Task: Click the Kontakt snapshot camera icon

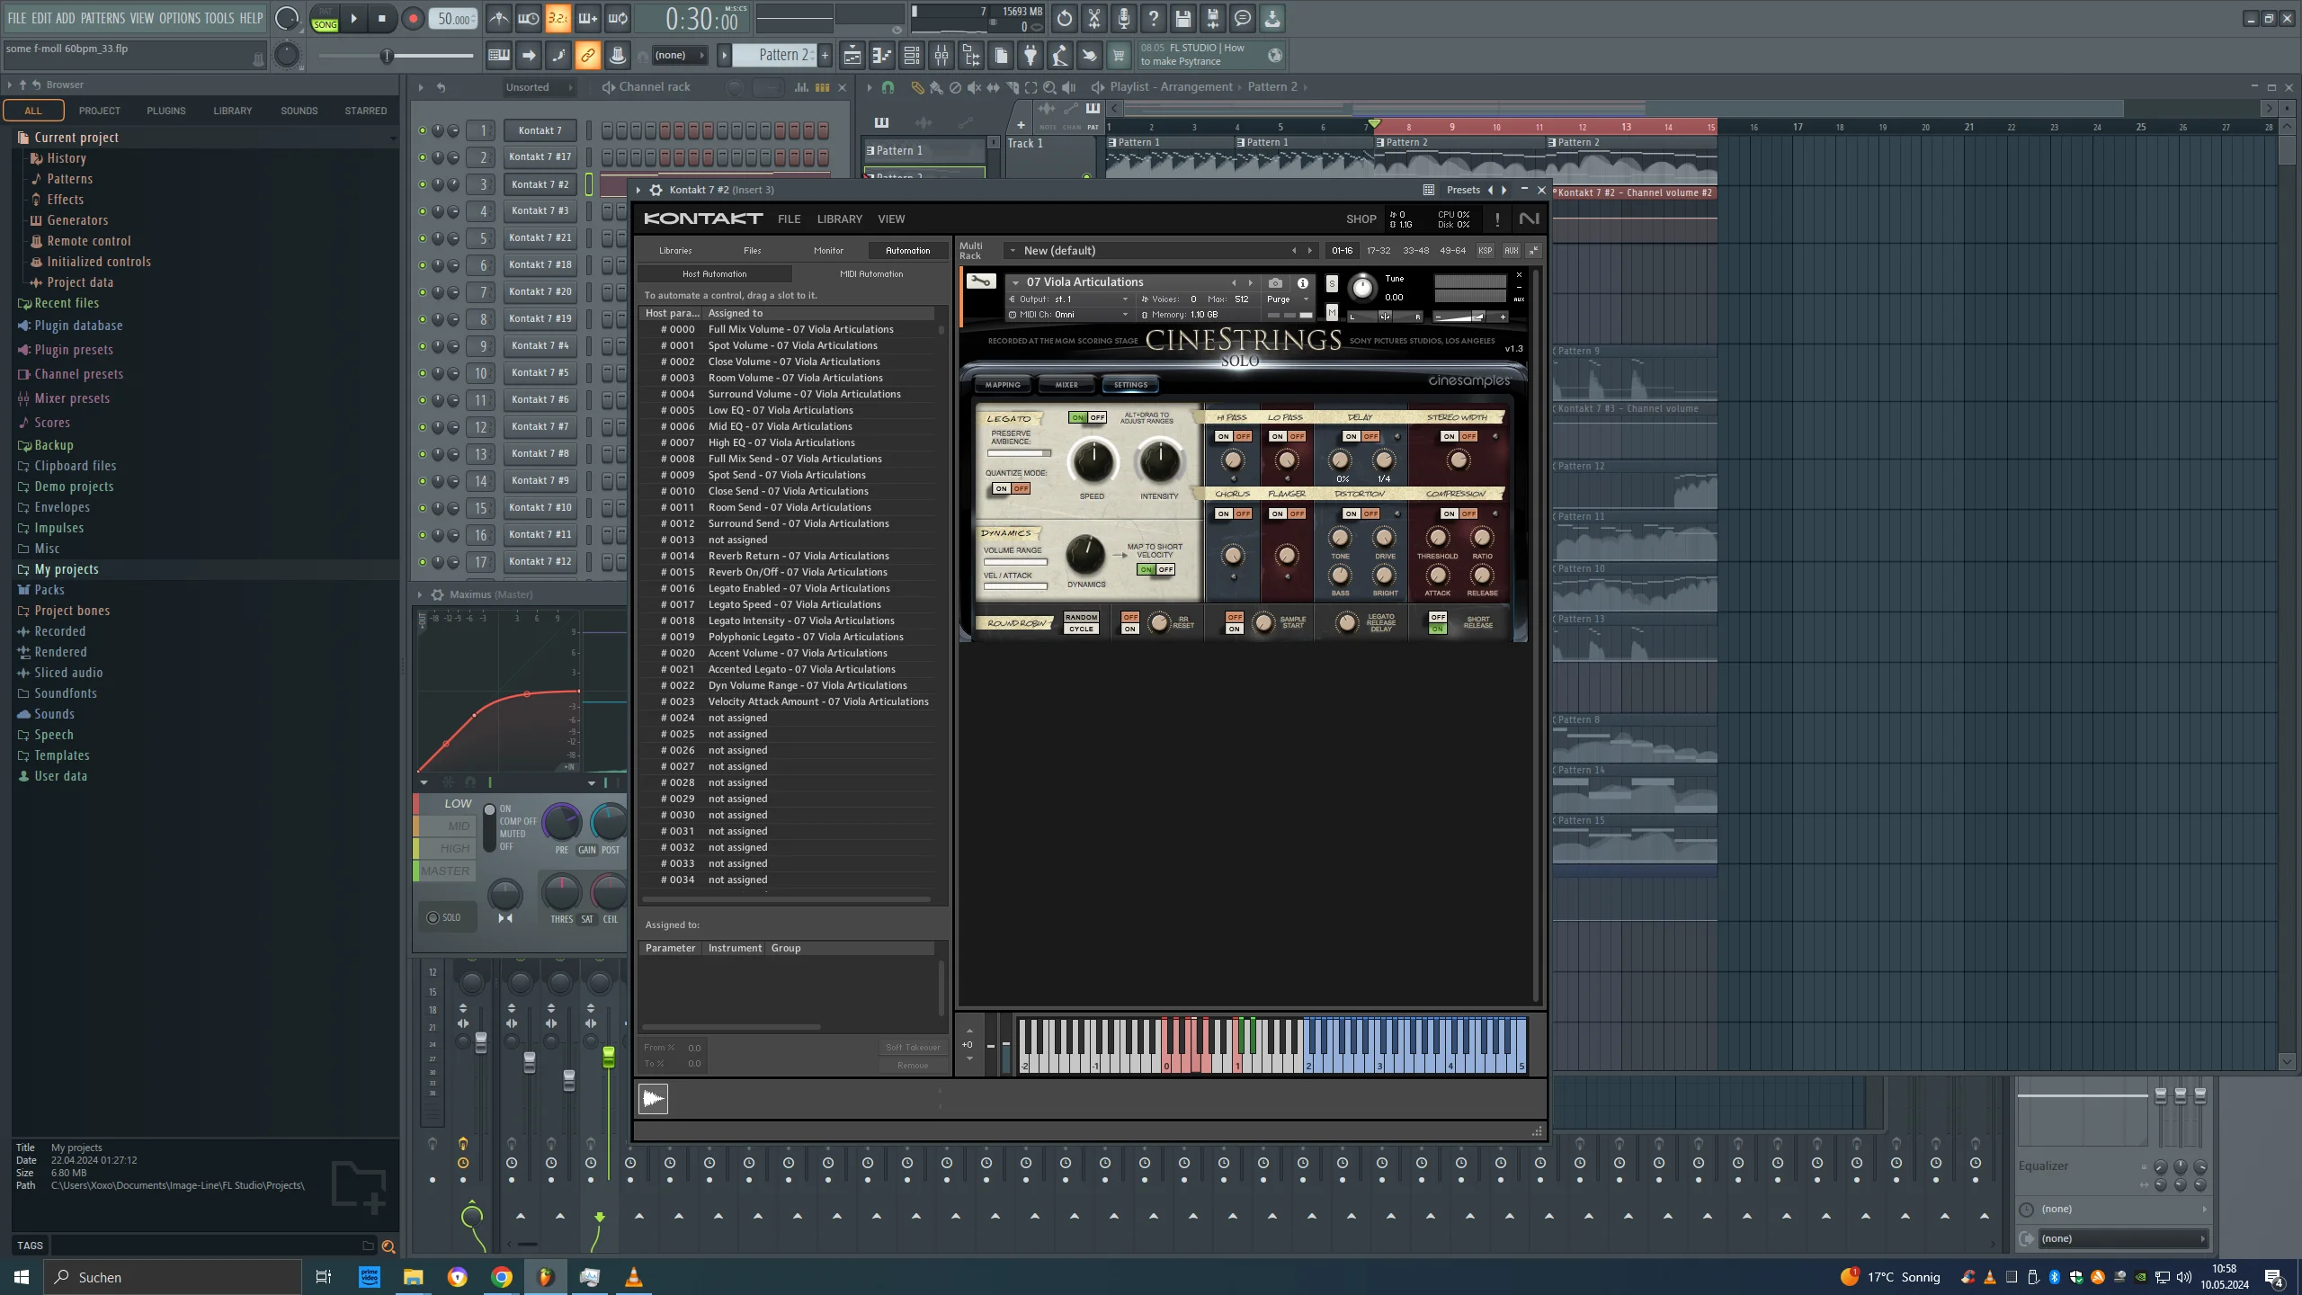Action: click(1275, 282)
